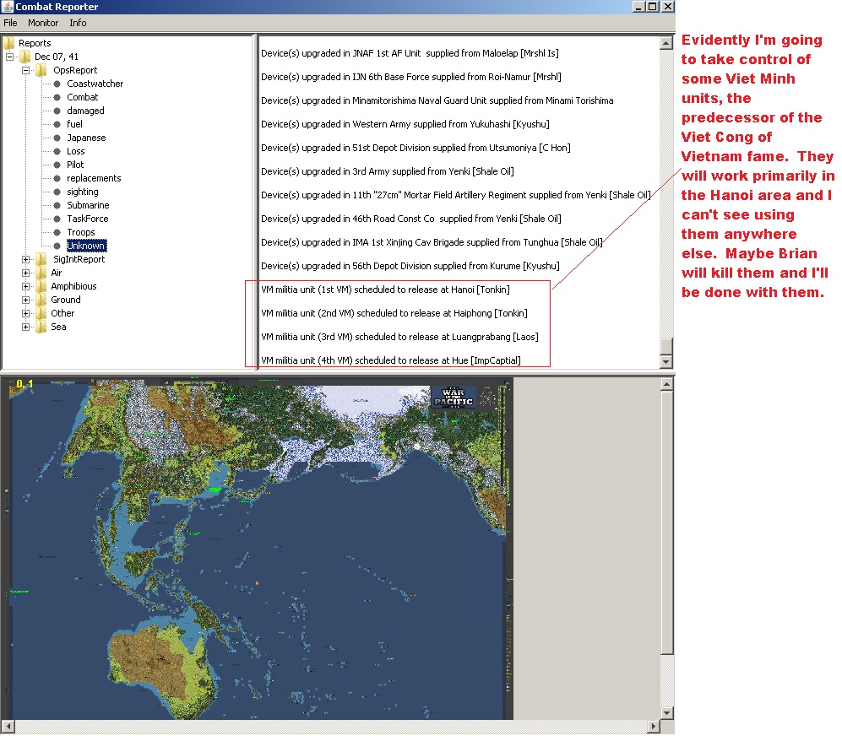Select the Coastwatcher report
This screenshot has width=842, height=736.
coord(95,84)
